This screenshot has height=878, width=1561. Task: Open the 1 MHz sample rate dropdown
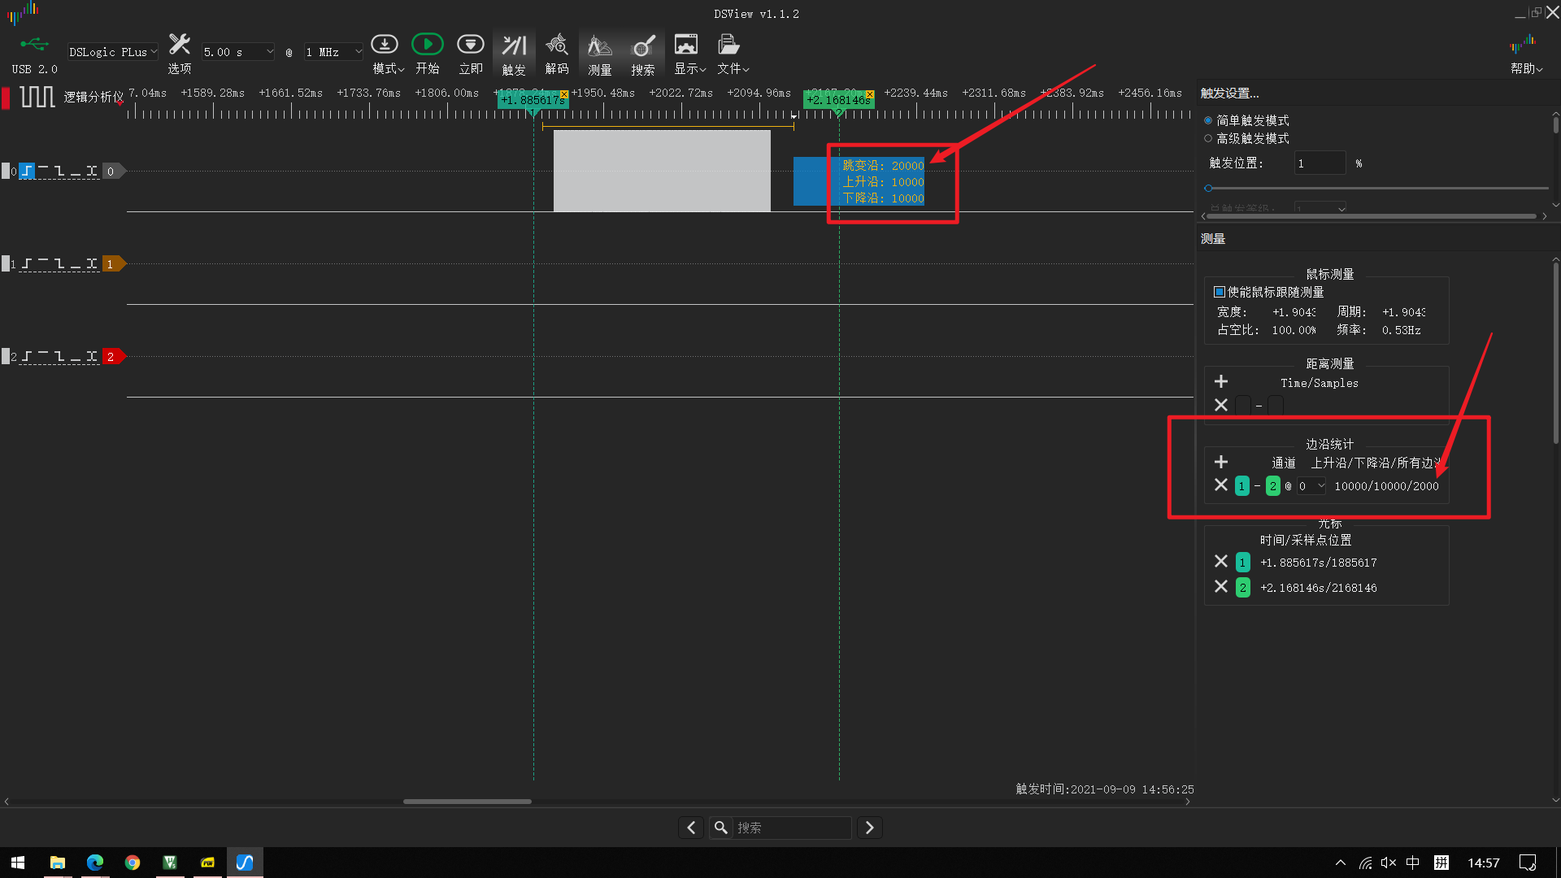point(333,52)
